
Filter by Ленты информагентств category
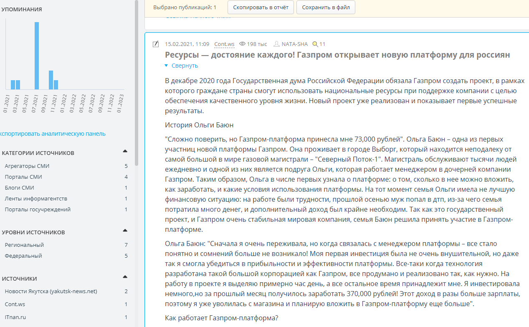[x=36, y=198]
